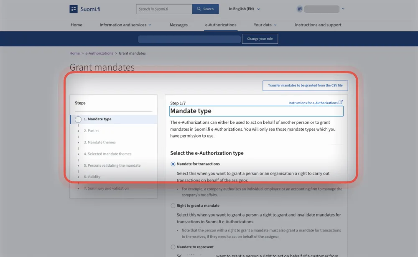Click the Search button
418x257 pixels.
tap(205, 9)
